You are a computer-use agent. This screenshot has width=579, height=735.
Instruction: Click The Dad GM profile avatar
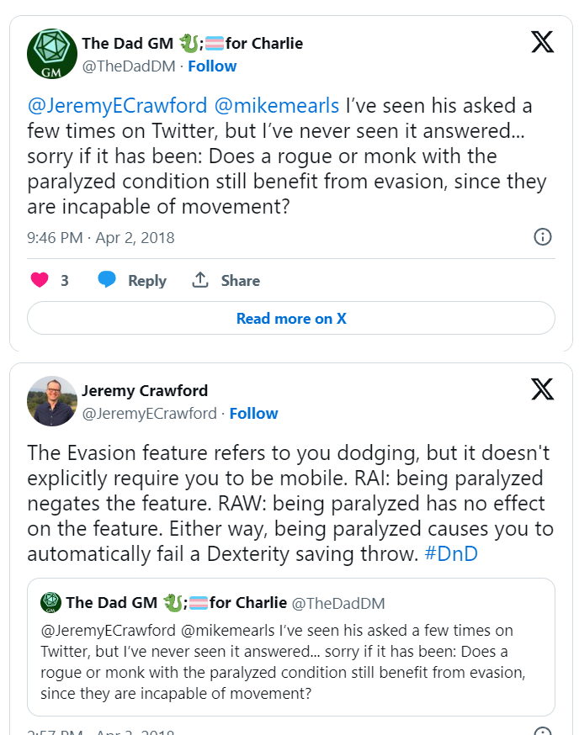tap(52, 54)
